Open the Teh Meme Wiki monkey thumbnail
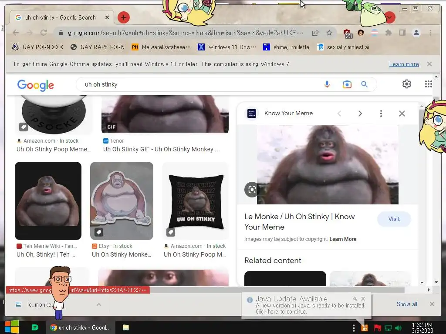 tap(48, 201)
